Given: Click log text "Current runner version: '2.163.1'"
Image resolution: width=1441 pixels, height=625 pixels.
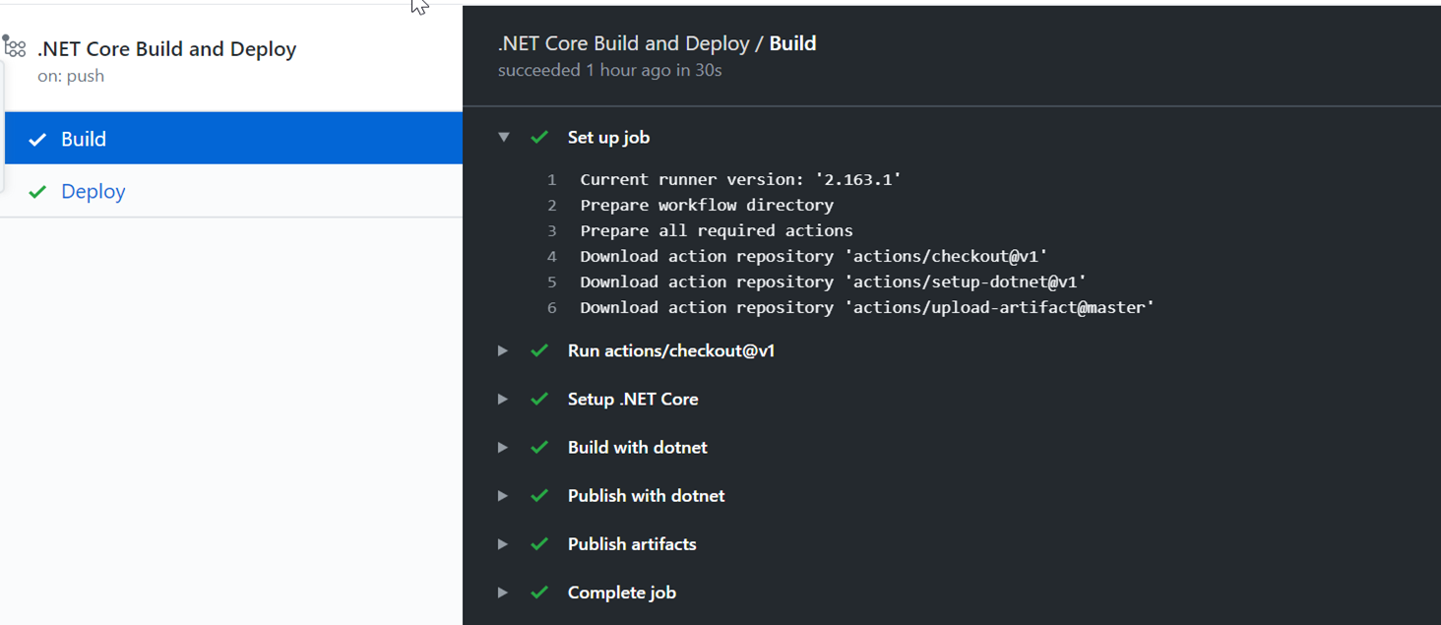Looking at the screenshot, I should pyautogui.click(x=740, y=179).
